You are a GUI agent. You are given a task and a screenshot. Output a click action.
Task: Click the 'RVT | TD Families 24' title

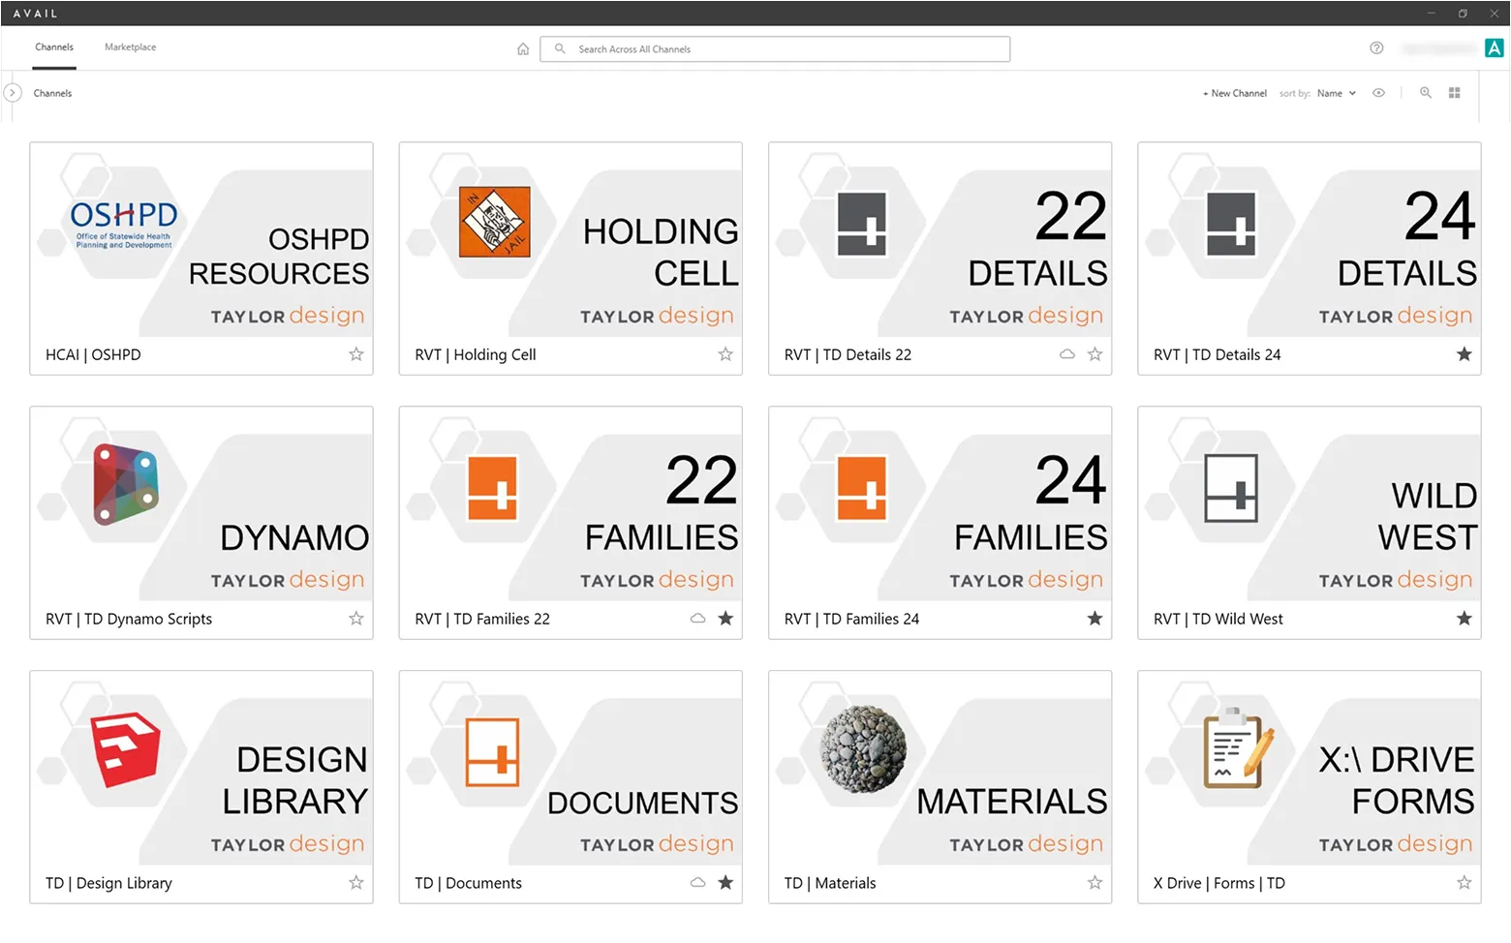[851, 620]
